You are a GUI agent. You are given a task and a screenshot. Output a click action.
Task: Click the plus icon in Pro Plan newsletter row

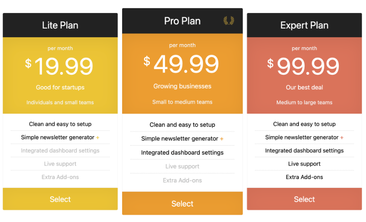pyautogui.click(x=222, y=139)
